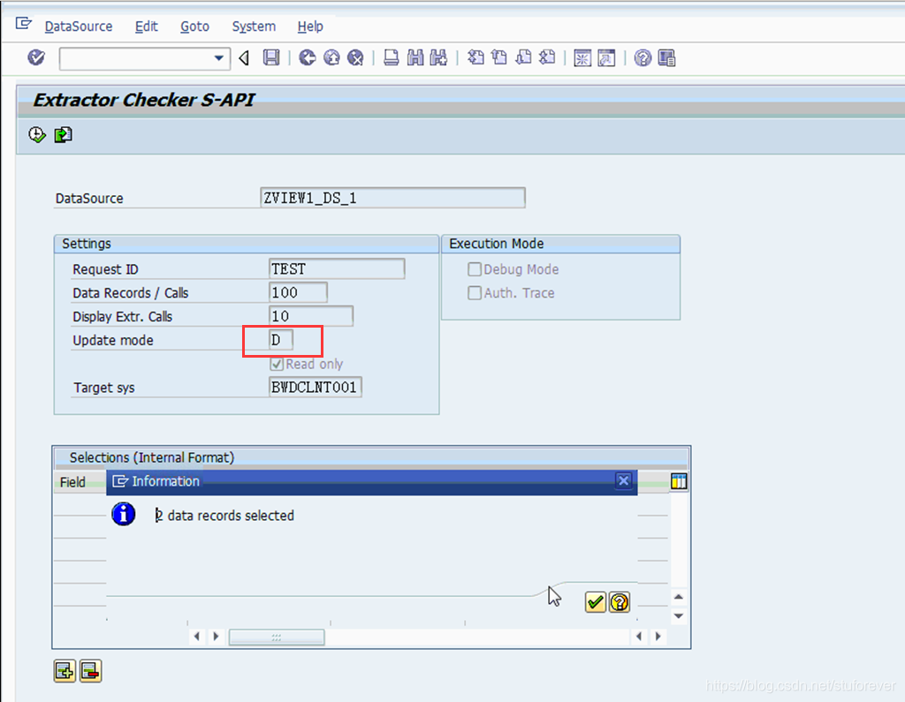Click the Last Page icon
The image size is (905, 702).
(547, 57)
